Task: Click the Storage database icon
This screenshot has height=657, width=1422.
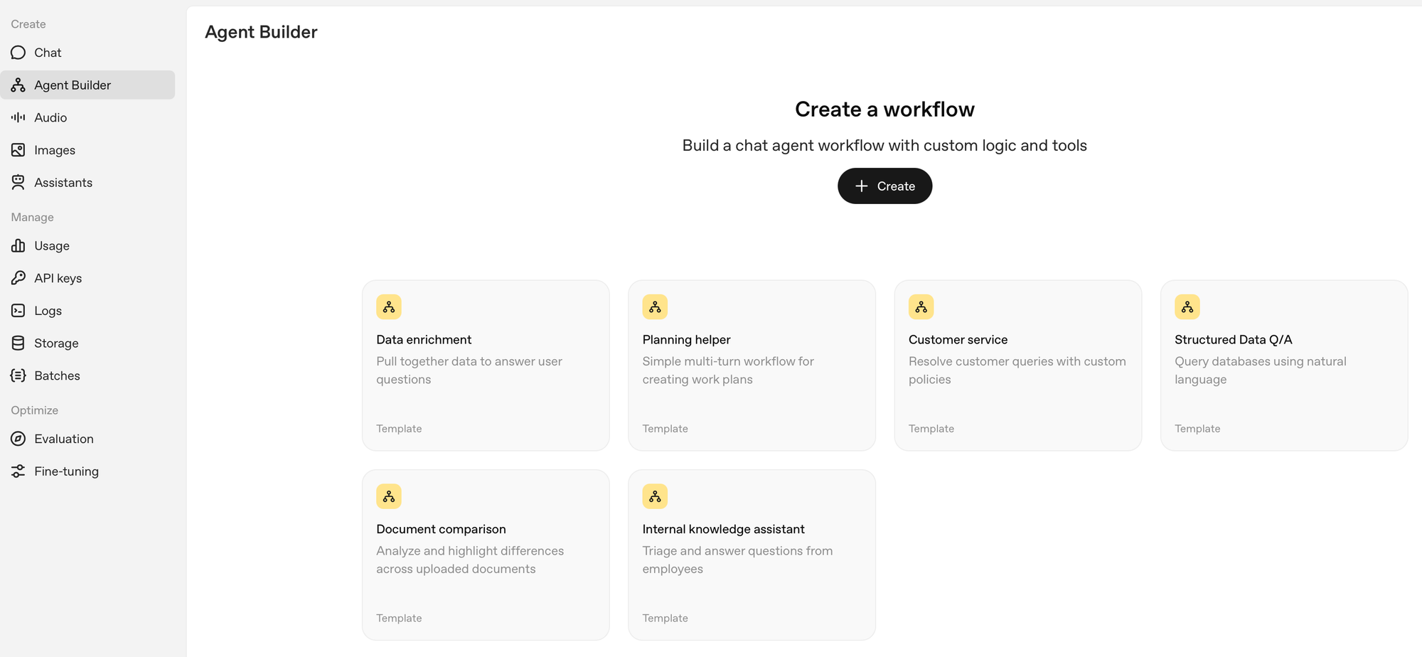Action: tap(18, 343)
